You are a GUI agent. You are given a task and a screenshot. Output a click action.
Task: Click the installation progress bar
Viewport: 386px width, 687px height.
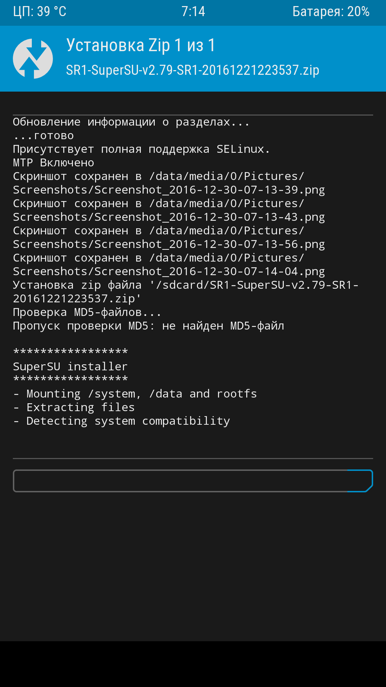coord(193,481)
